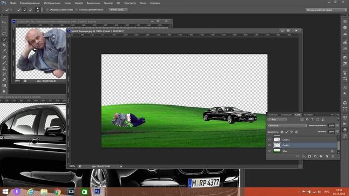The image size is (349, 196).
Task: Click Add to selection mode icon
Action: click(25, 10)
